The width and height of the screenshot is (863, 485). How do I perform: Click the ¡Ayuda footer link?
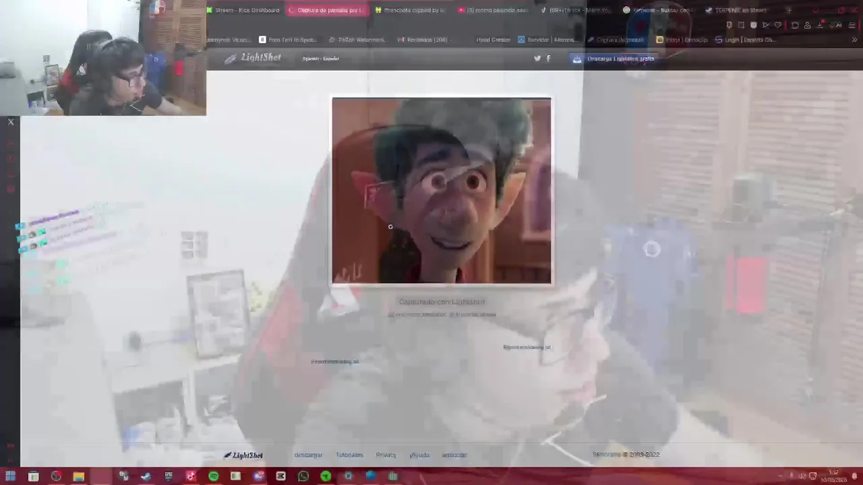[419, 455]
